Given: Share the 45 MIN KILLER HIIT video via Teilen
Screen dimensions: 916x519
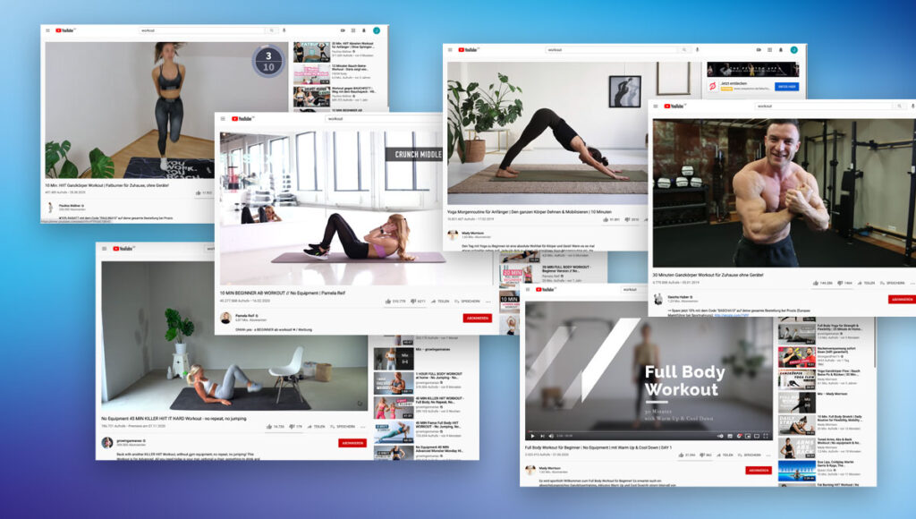Looking at the screenshot, I should tap(316, 427).
